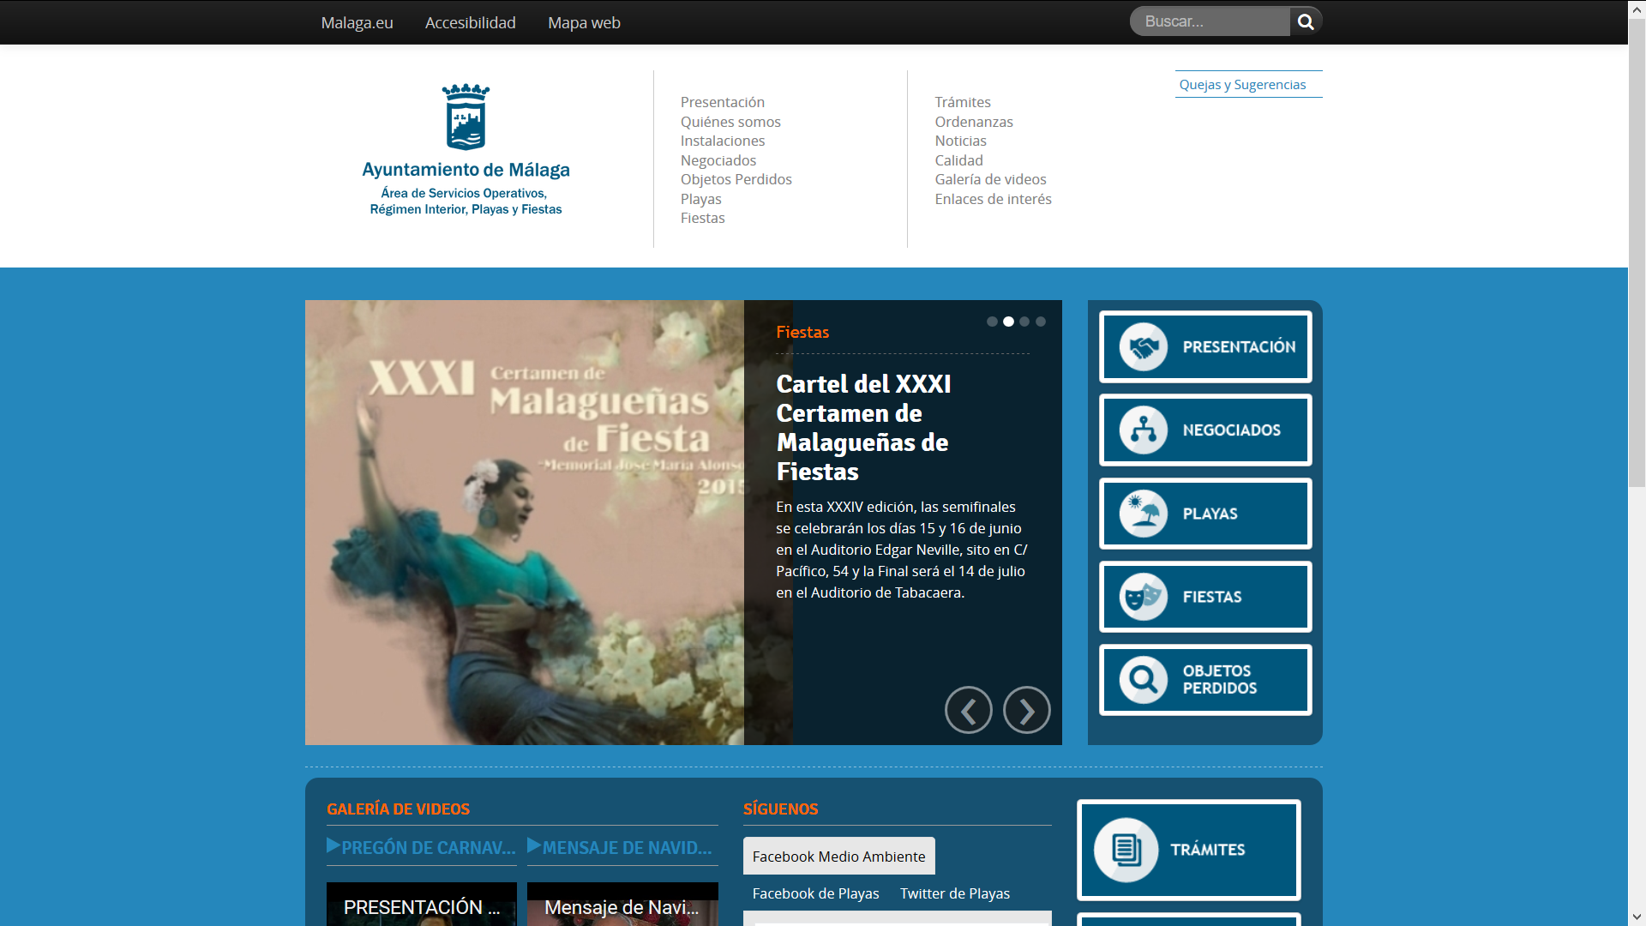Viewport: 1646px width, 926px height.
Task: Click the Ayuntamiento de Málaga crest logo
Action: pos(466,150)
